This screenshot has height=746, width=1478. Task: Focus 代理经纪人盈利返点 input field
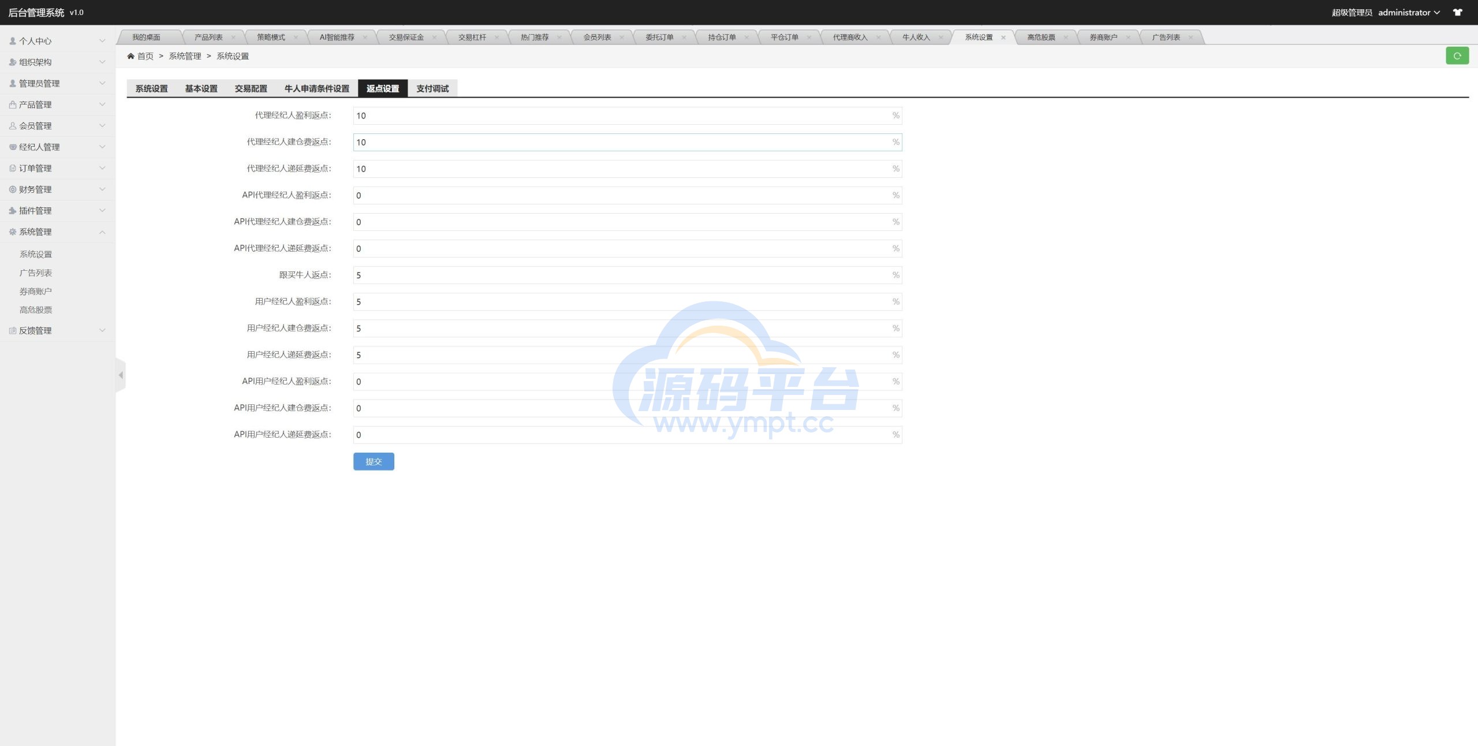click(x=628, y=115)
